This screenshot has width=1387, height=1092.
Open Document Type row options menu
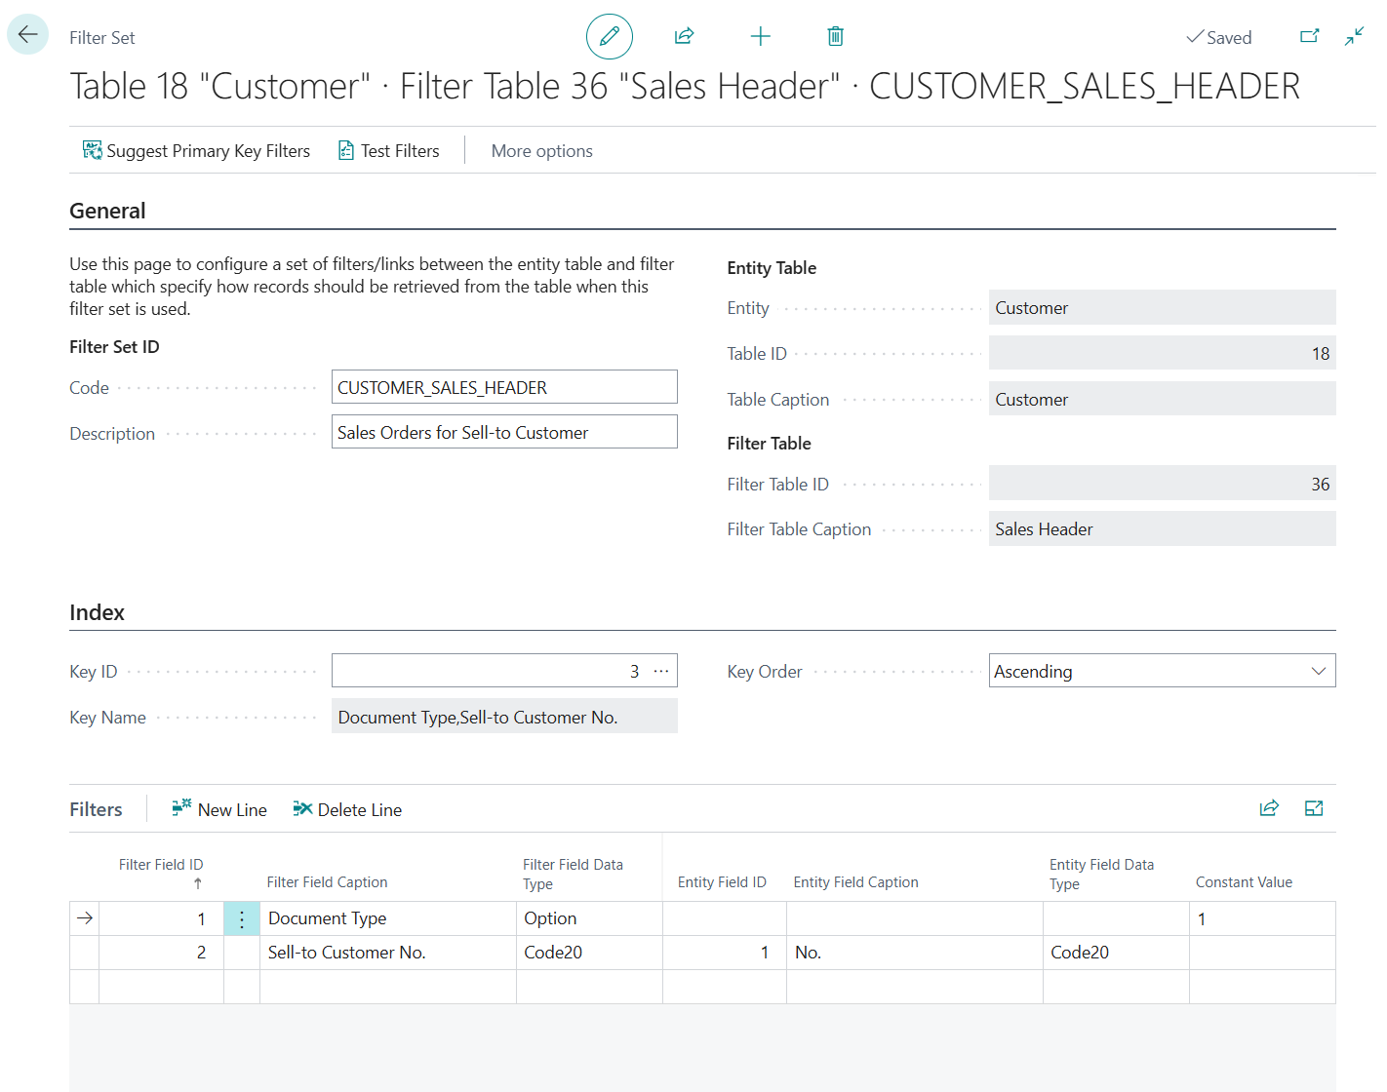(242, 919)
